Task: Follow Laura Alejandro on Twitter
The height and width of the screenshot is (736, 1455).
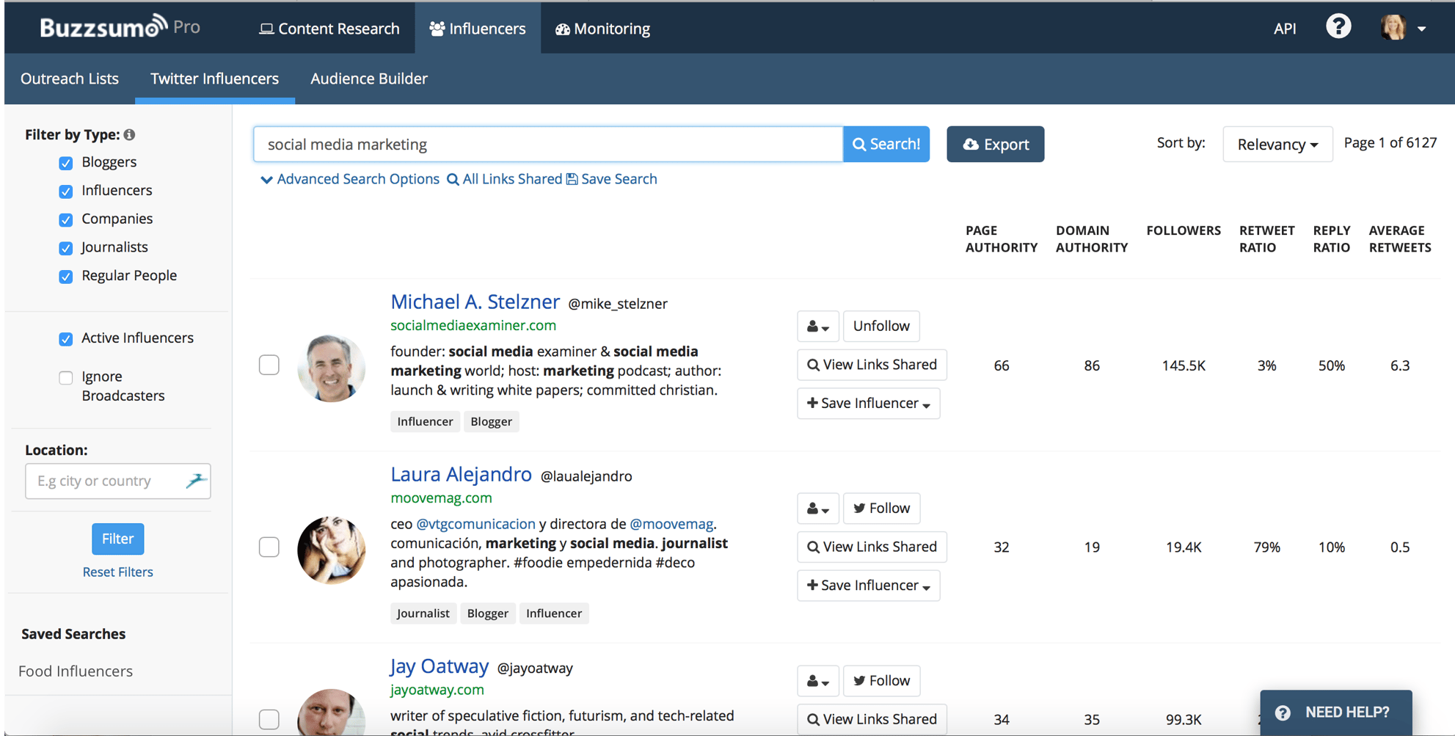Action: pos(881,509)
